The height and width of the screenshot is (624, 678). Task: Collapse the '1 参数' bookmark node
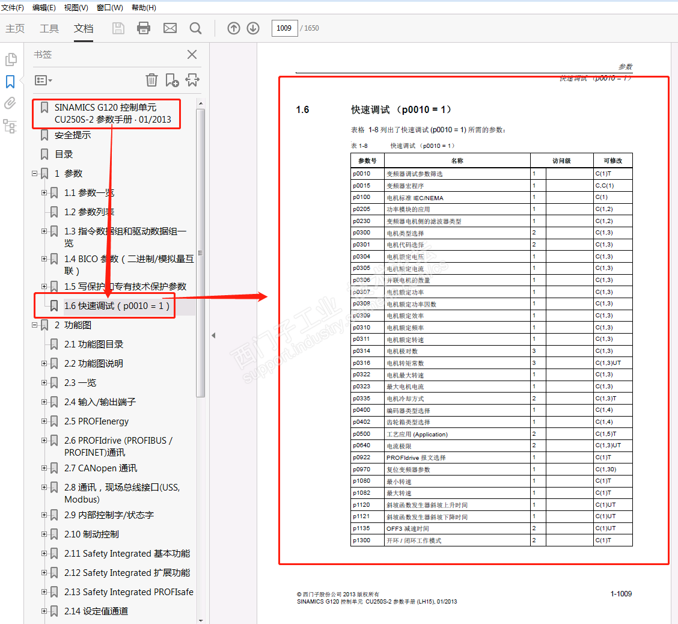click(x=35, y=173)
